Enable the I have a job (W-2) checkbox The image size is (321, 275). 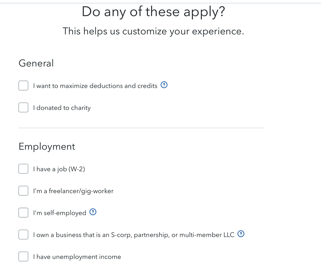23,169
